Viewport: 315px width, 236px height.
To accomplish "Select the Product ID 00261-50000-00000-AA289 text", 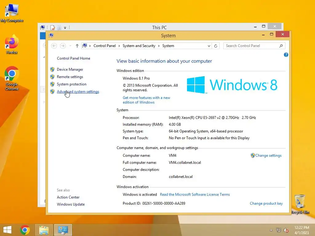I will click(164, 203).
